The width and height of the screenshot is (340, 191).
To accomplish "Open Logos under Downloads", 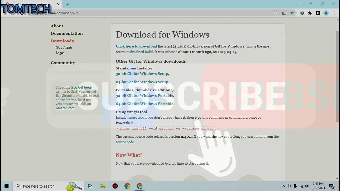I will 60,53.
